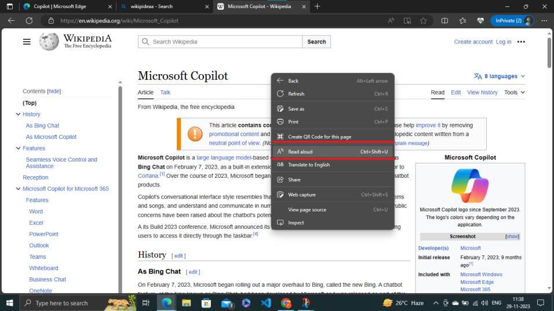Screen dimensions: 554x311
Task: Open Mail app on taskbar
Action: point(227,303)
